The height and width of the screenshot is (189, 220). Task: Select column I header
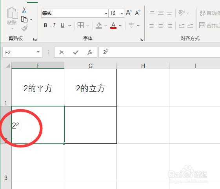pyautogui.click(x=195, y=66)
